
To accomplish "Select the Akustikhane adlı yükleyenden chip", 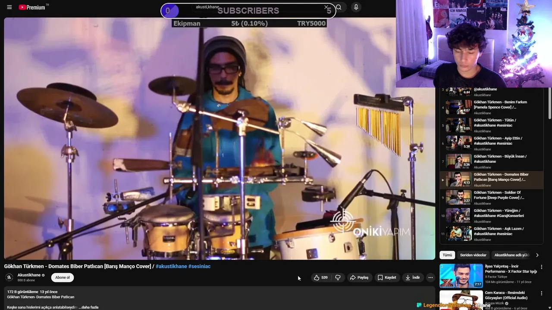I will click(x=511, y=255).
